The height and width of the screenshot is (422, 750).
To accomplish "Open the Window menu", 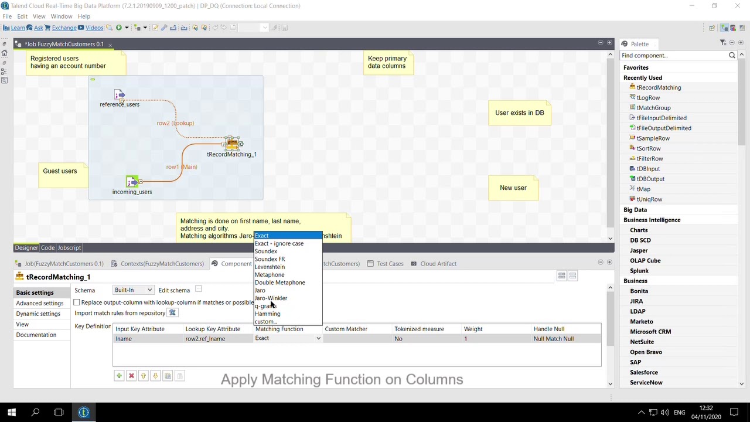I will [x=61, y=16].
